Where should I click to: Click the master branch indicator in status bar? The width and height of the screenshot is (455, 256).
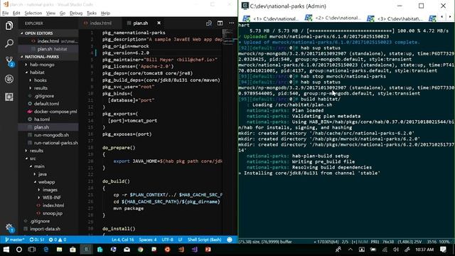[x=14, y=240]
